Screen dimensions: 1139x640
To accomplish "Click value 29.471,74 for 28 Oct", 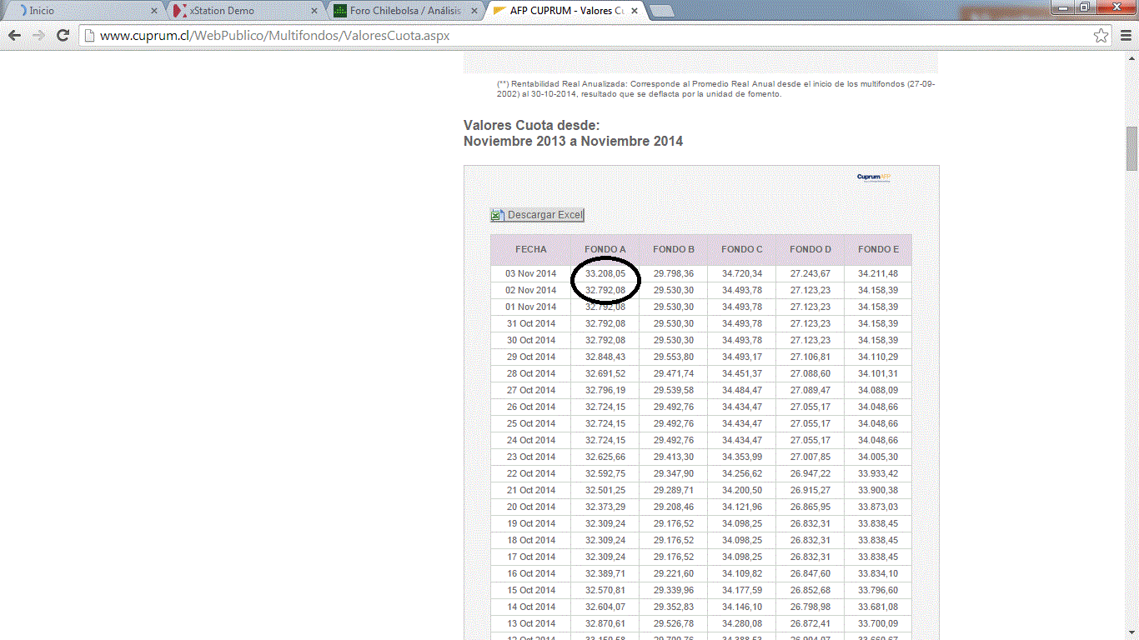I will coord(674,373).
